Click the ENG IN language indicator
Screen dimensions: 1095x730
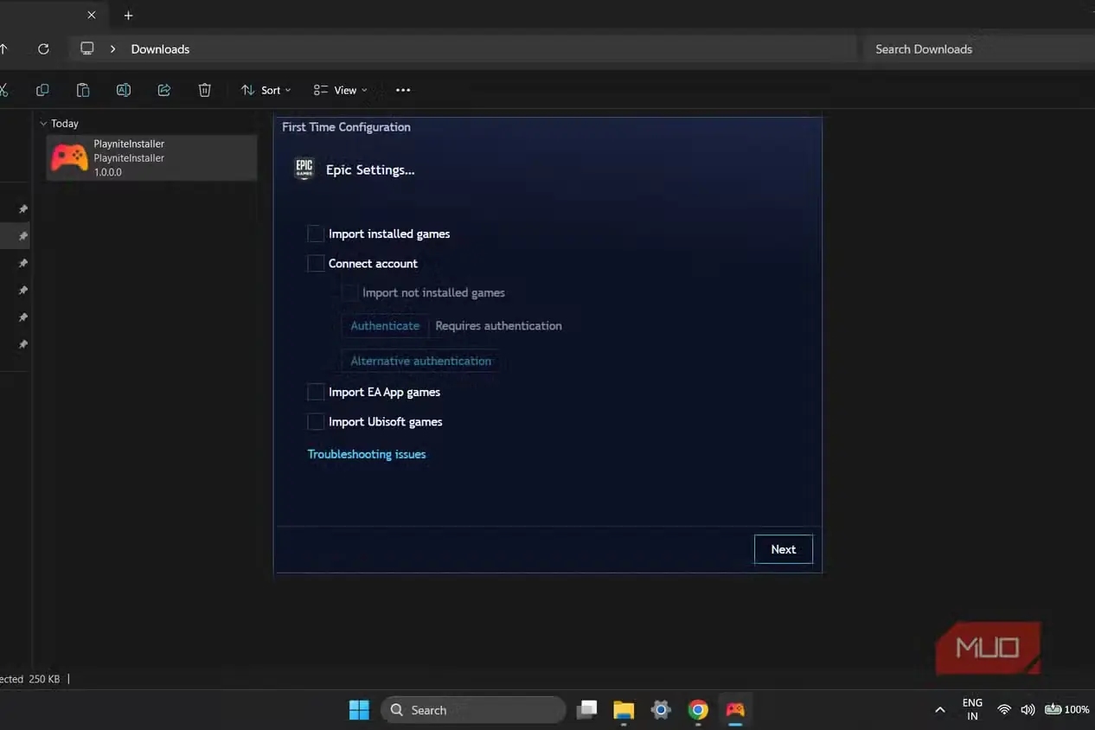(x=972, y=710)
